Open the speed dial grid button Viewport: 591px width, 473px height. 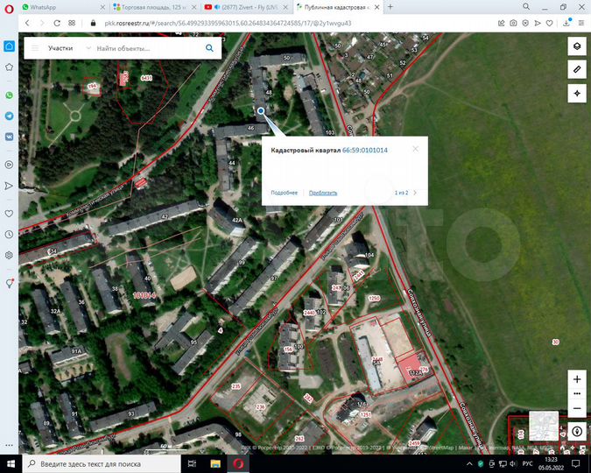(x=72, y=23)
